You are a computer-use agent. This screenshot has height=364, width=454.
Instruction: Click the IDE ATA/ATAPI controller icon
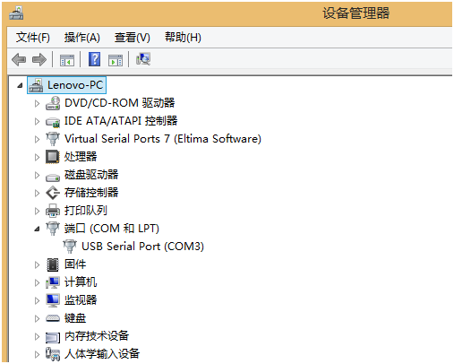(53, 122)
